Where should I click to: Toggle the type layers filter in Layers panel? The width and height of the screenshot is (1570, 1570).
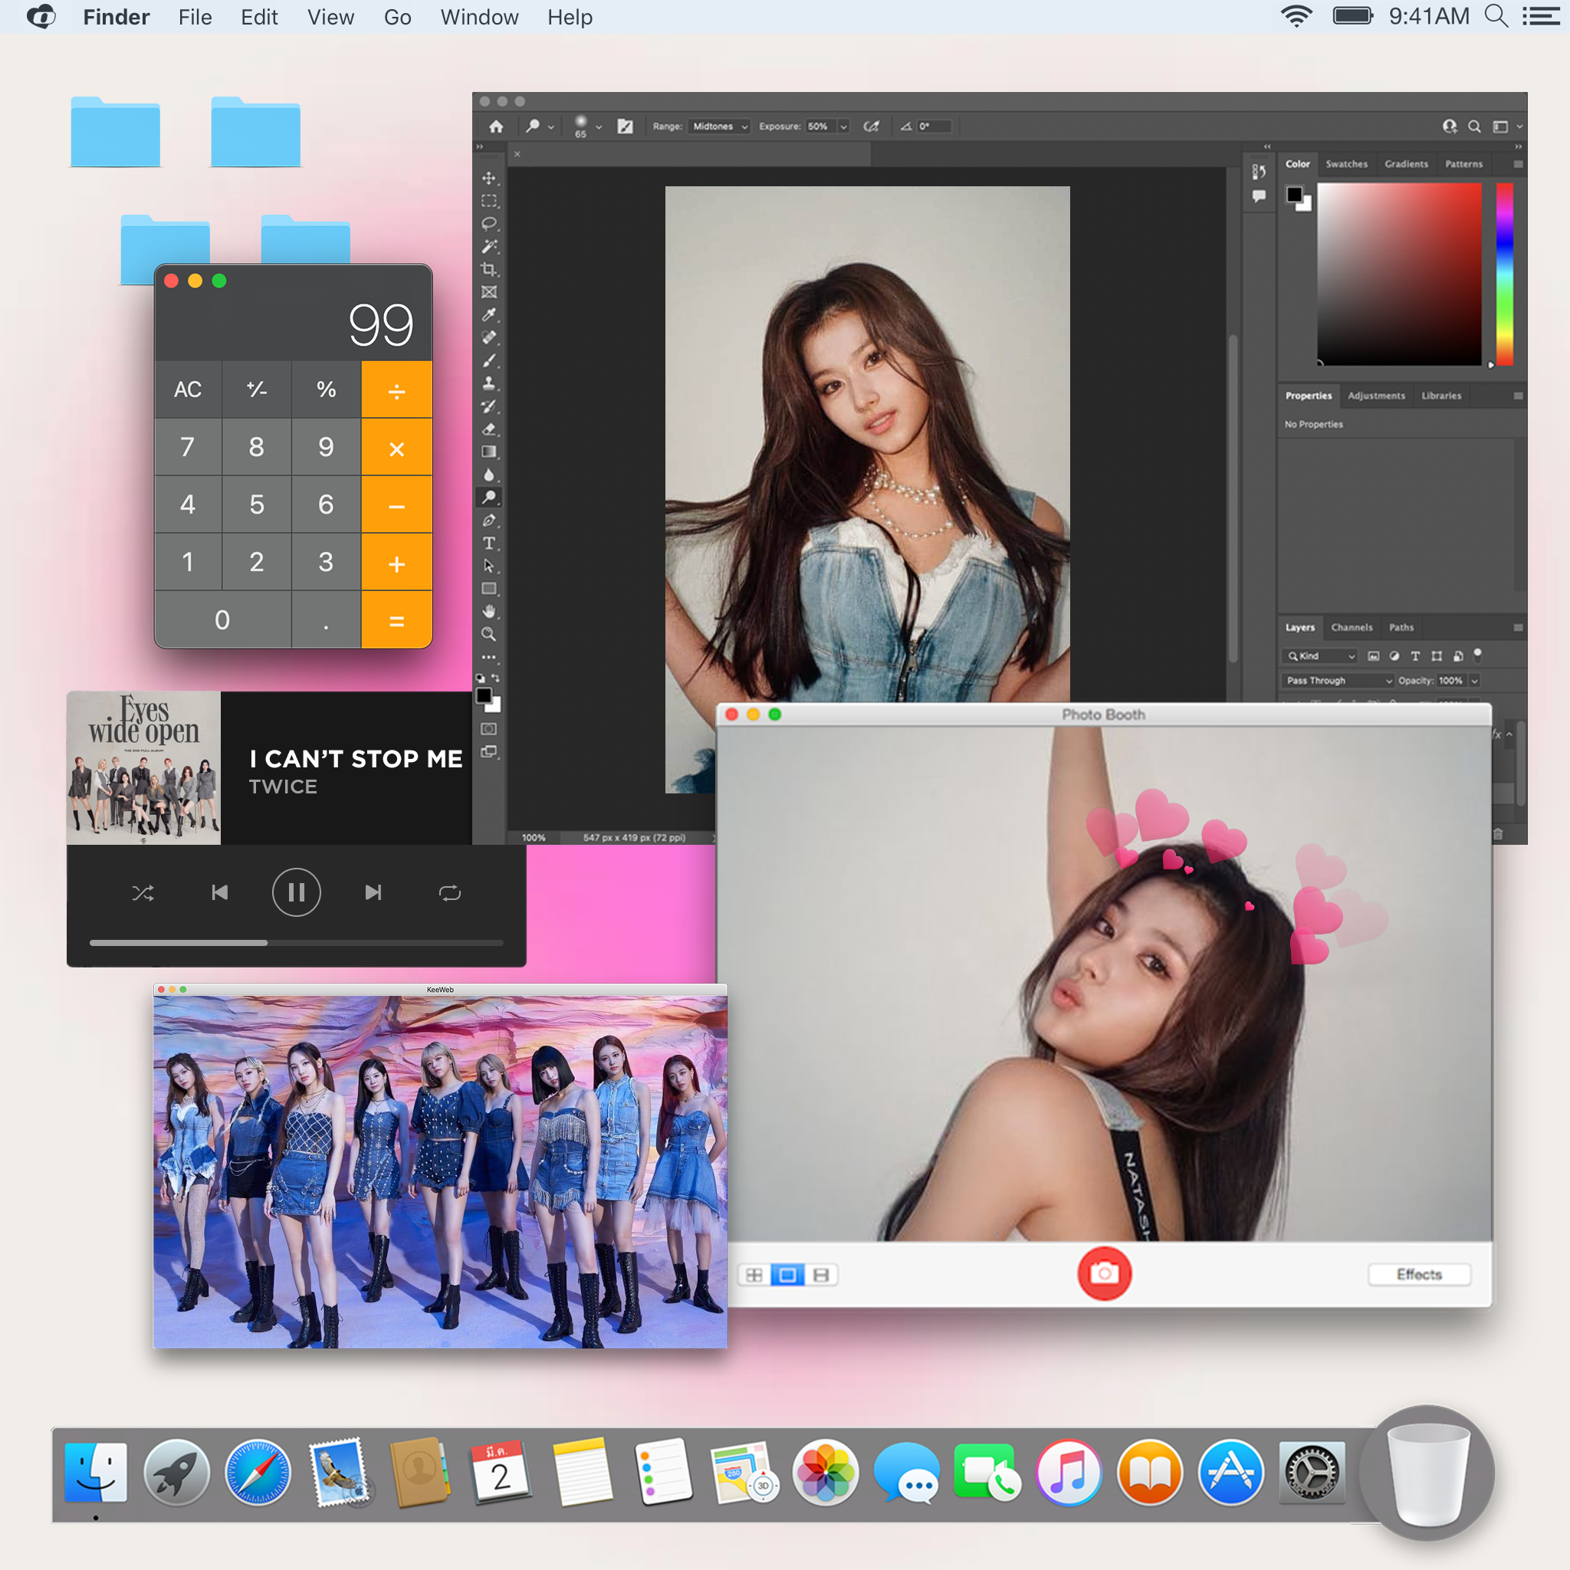point(1417,655)
